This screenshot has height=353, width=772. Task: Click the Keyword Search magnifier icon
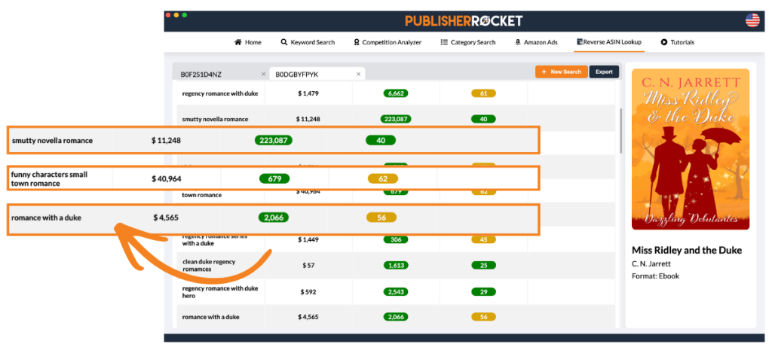[284, 42]
